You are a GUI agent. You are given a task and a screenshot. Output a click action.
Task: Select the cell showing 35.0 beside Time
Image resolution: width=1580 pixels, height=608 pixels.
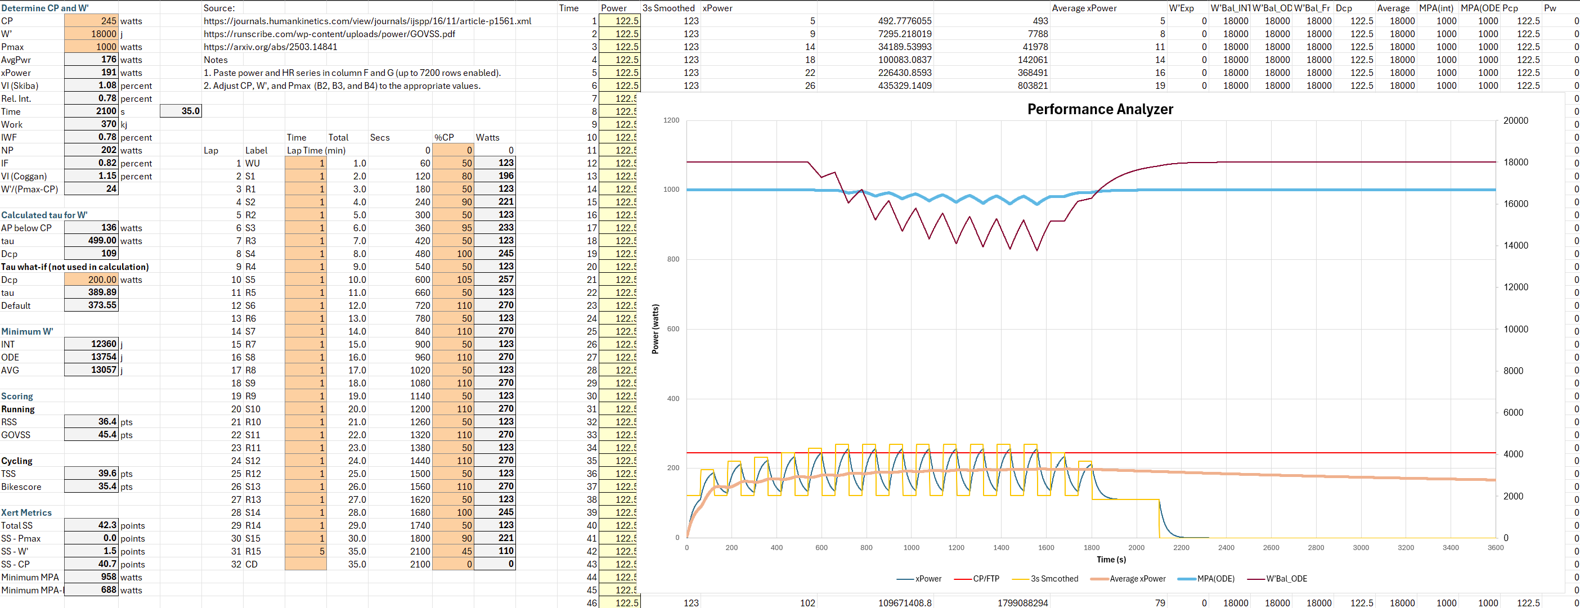coord(180,111)
